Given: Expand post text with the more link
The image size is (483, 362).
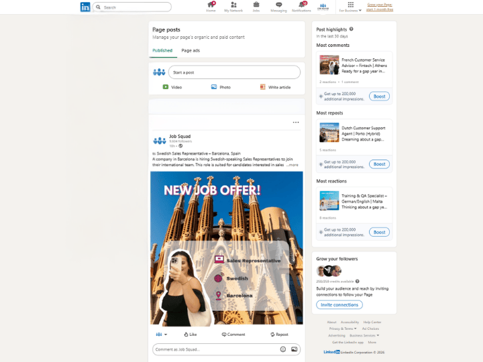Looking at the screenshot, I should (x=292, y=164).
